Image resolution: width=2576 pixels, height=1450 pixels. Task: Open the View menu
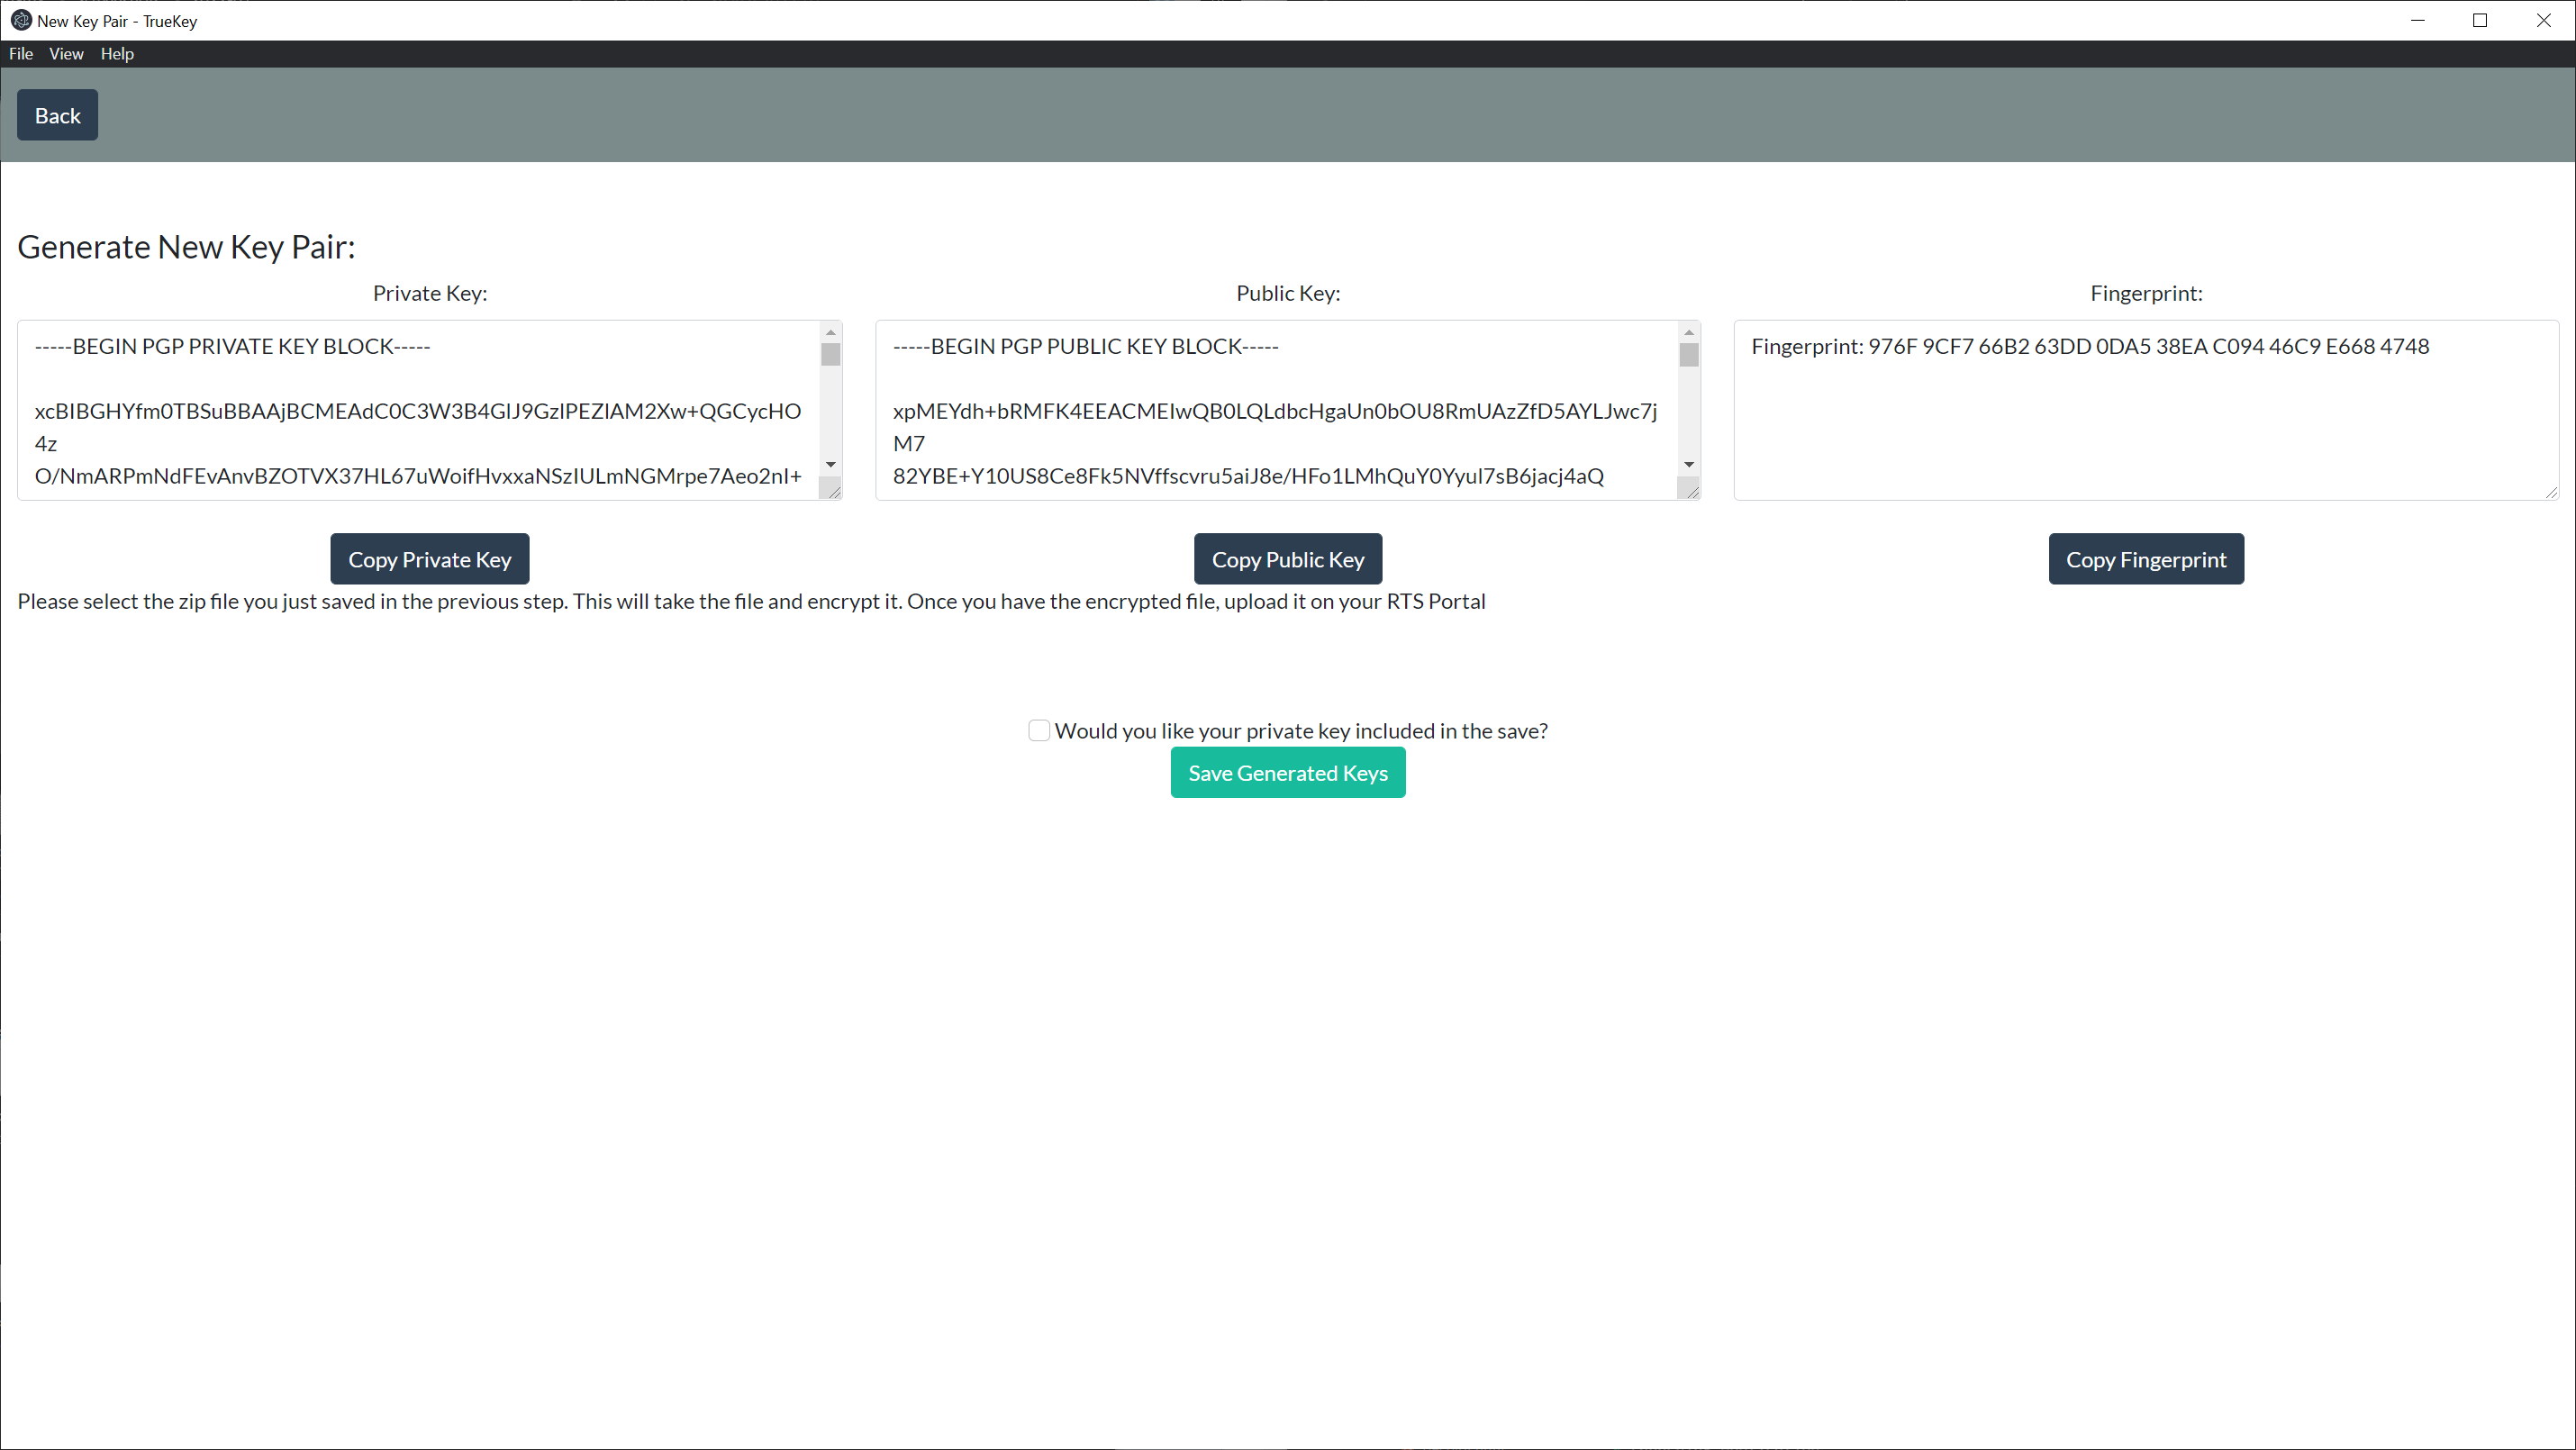point(66,54)
